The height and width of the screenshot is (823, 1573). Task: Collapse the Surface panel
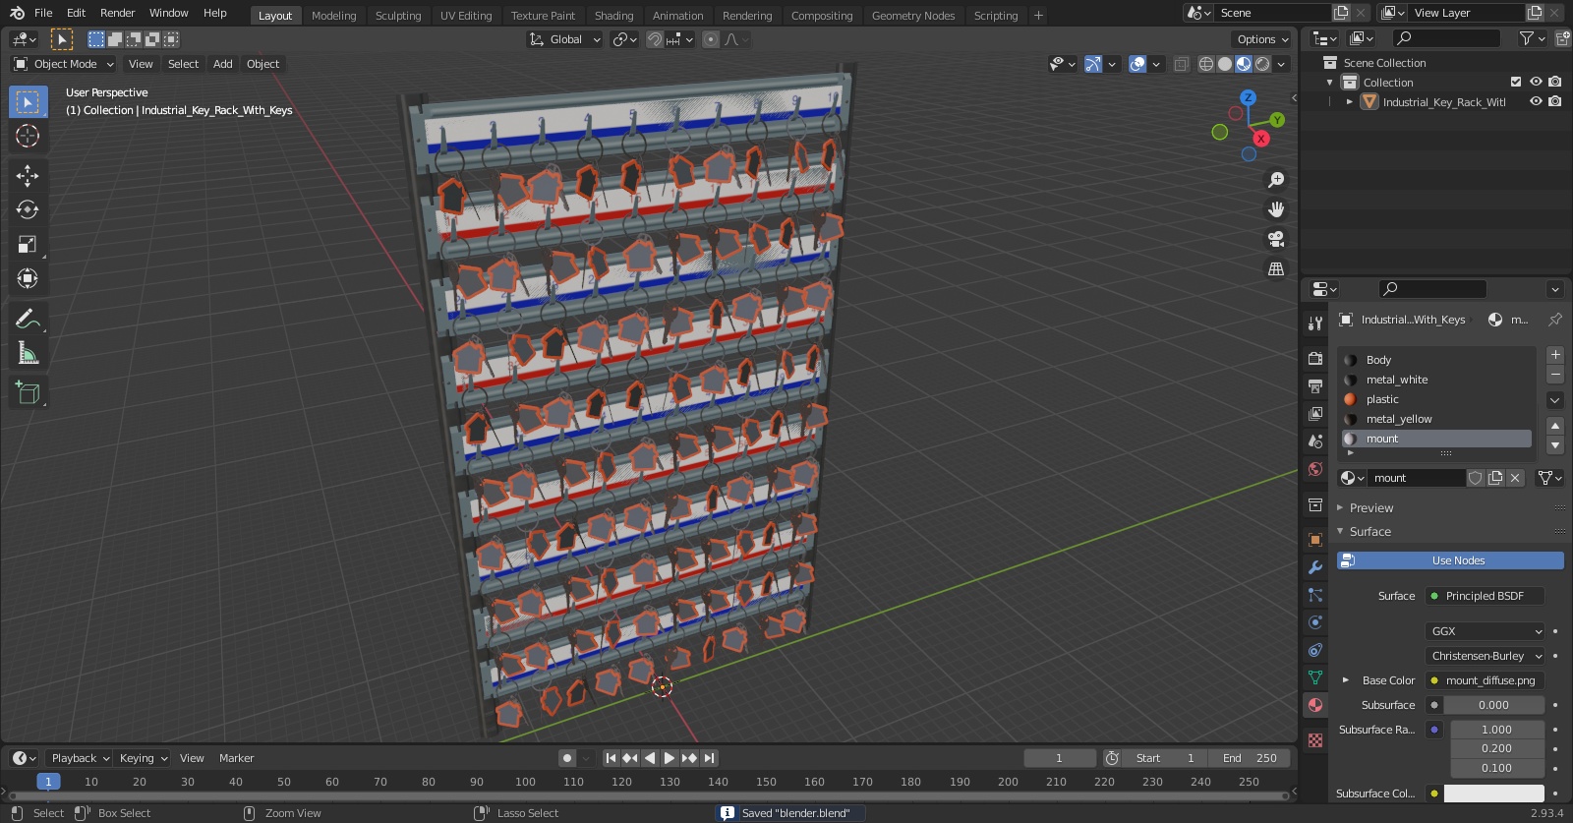[1369, 532]
